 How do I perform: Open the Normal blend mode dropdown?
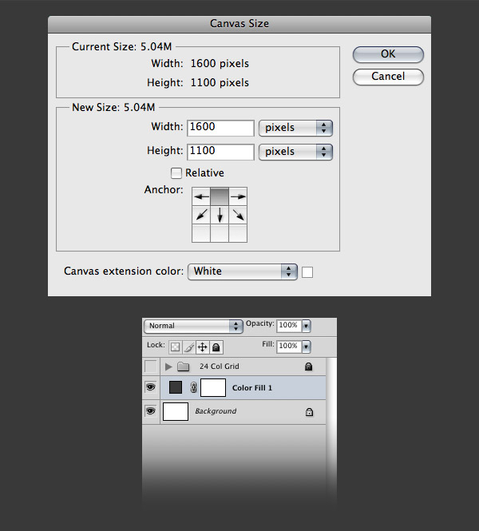pos(193,326)
